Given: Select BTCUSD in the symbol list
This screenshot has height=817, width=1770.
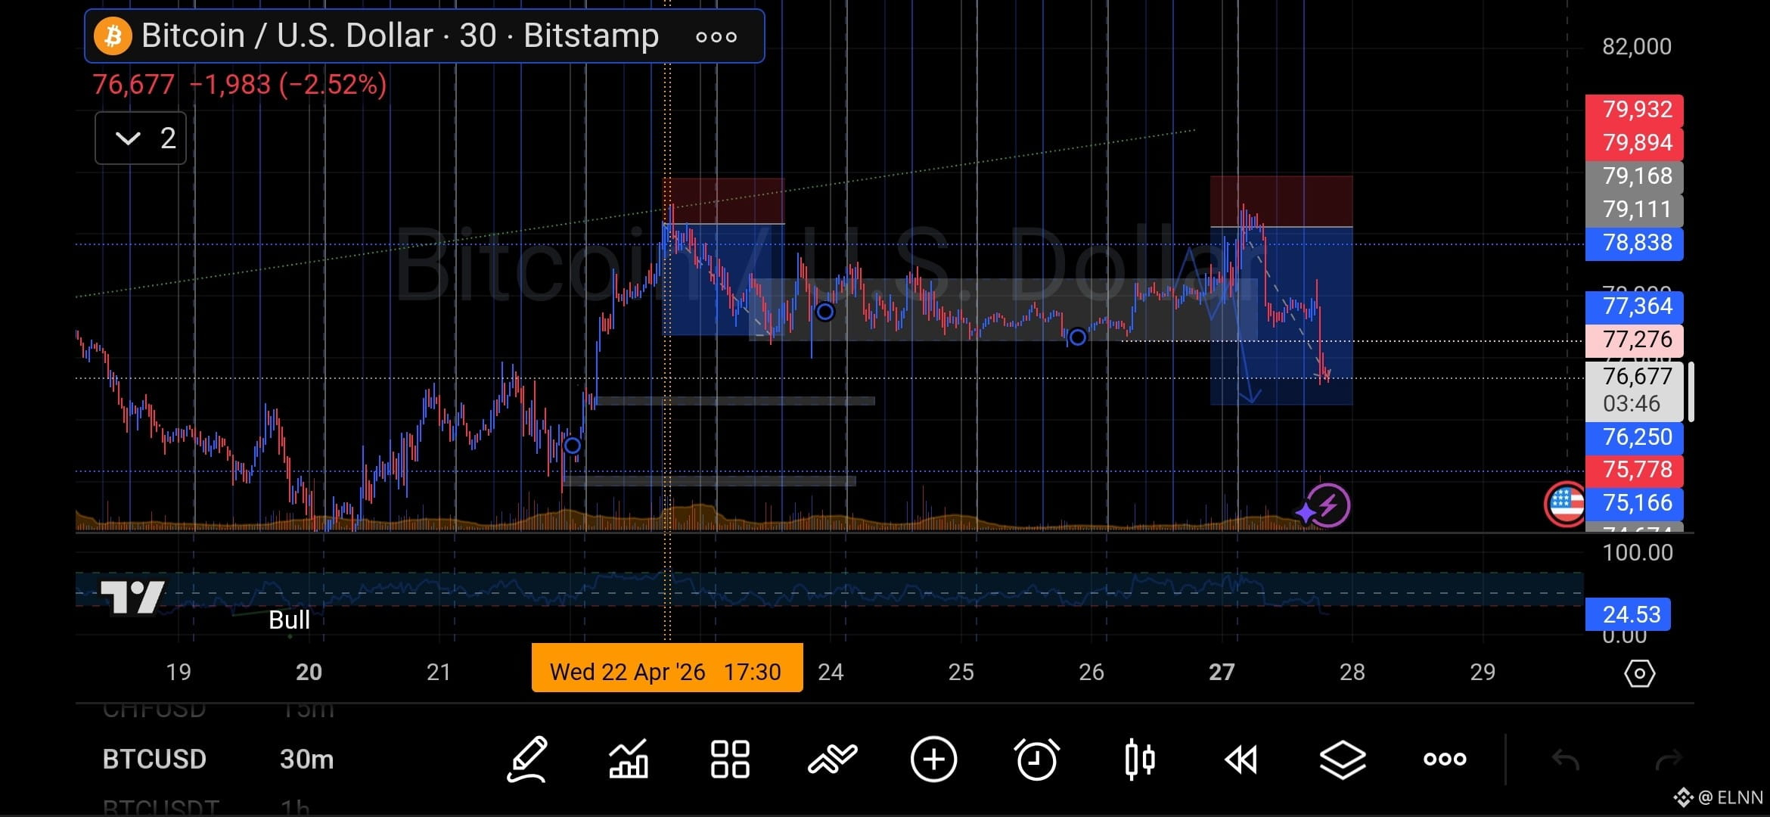Looking at the screenshot, I should (154, 759).
